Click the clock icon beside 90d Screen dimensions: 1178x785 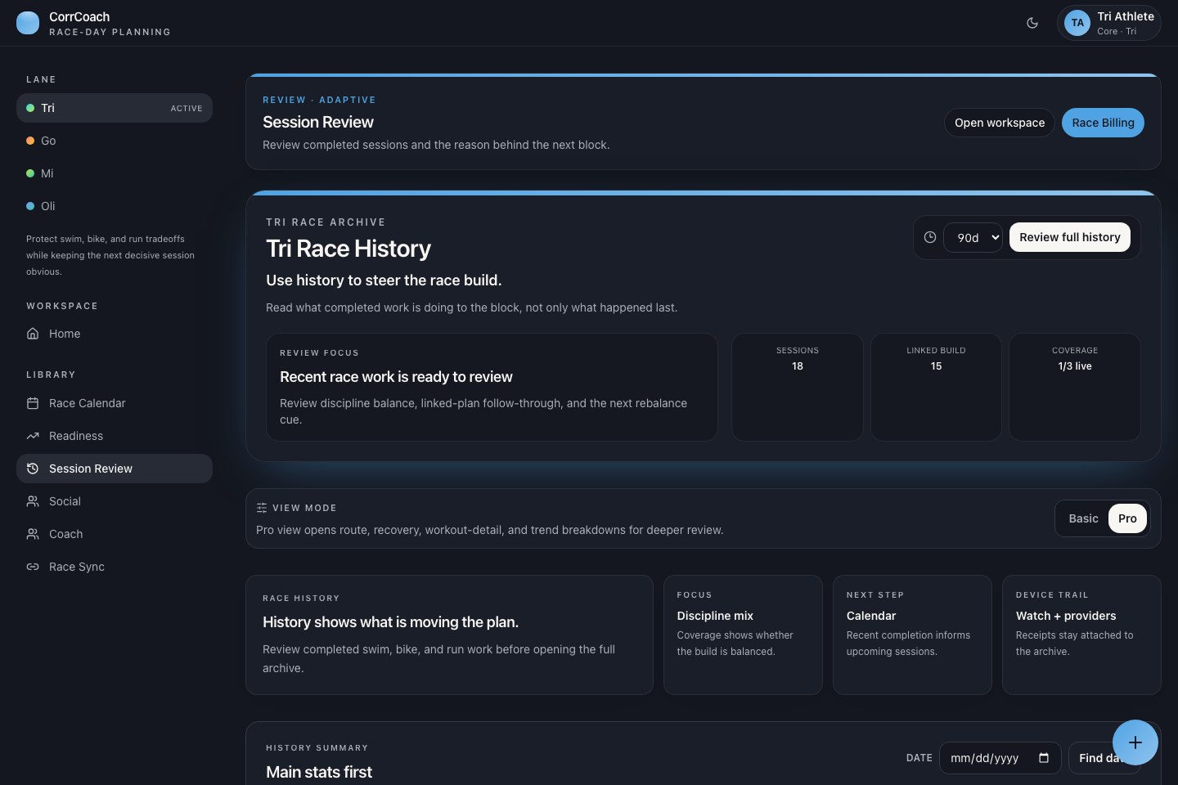pyautogui.click(x=930, y=237)
